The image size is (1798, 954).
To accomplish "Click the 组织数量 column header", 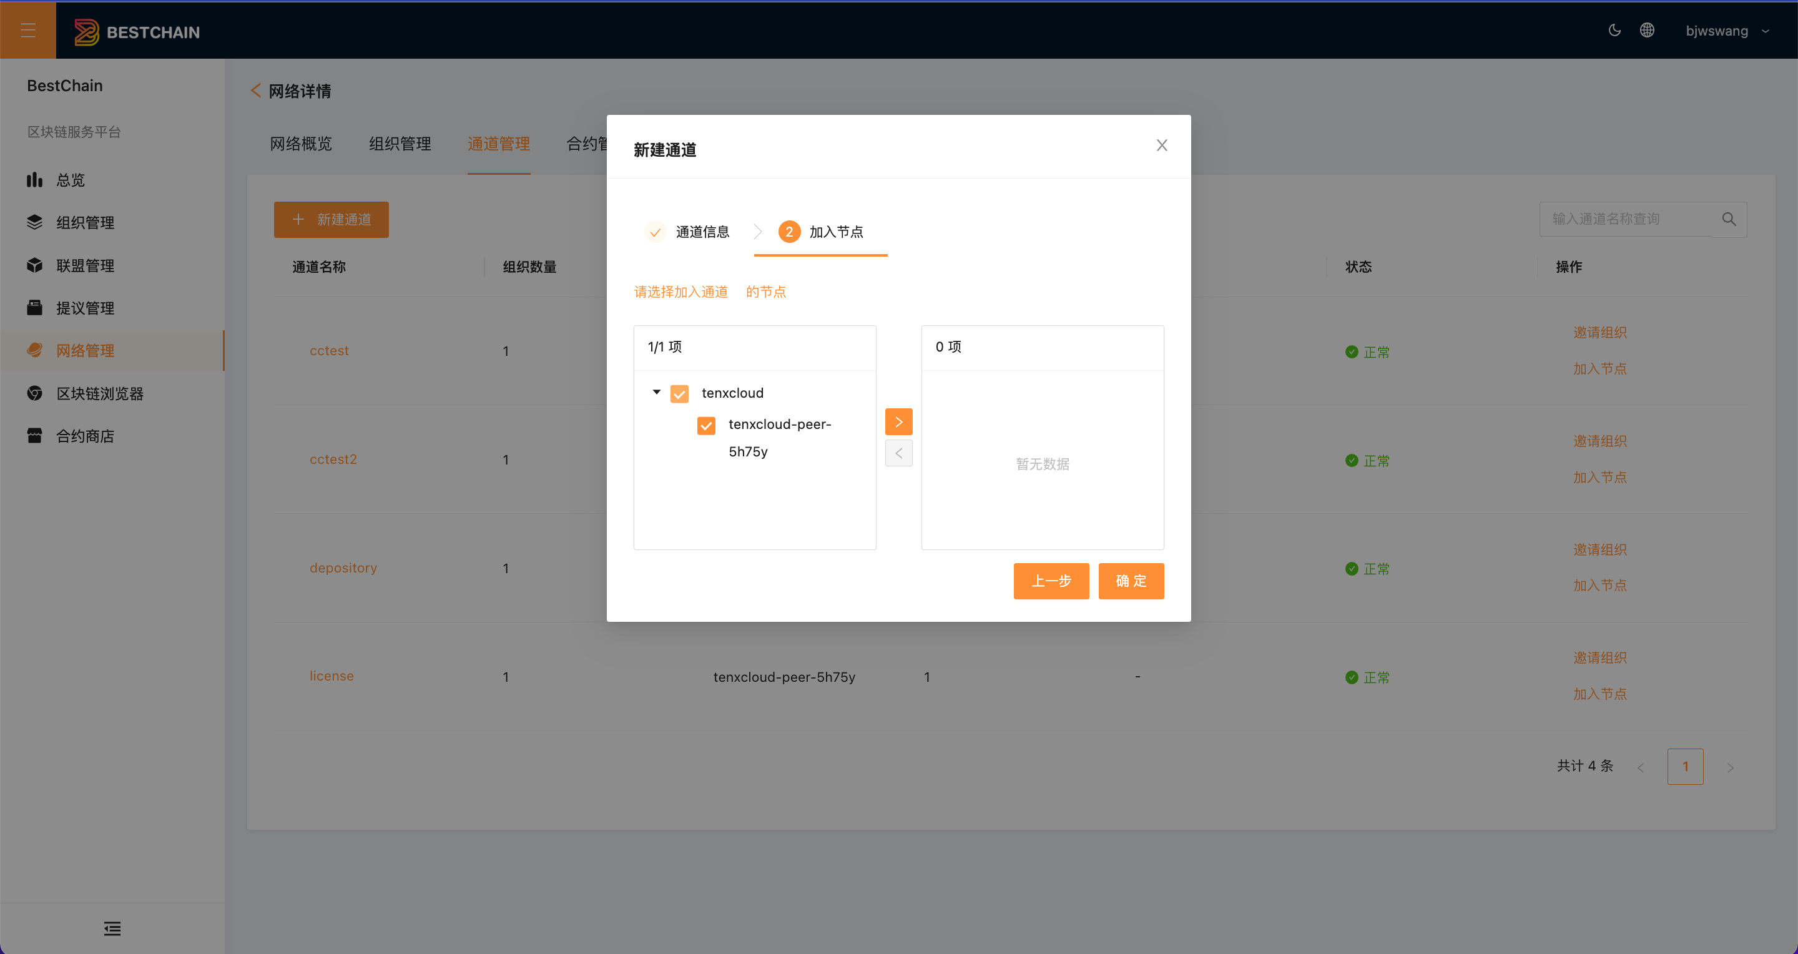I will pos(530,267).
